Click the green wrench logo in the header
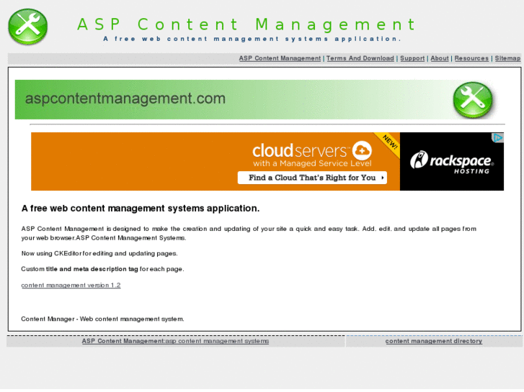 (27, 27)
